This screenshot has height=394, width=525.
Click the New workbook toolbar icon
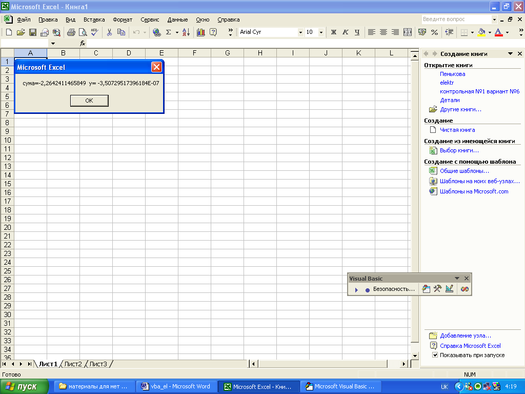click(9, 32)
